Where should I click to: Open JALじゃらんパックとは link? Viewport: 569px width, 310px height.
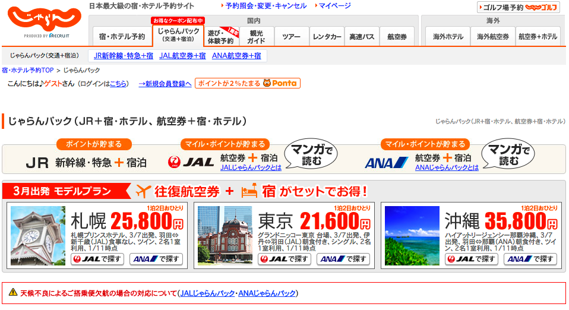(251, 167)
